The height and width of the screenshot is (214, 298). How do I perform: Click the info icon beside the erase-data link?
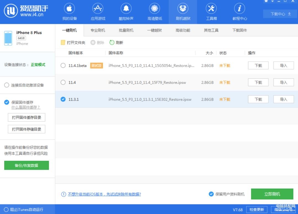[x=63, y=194]
